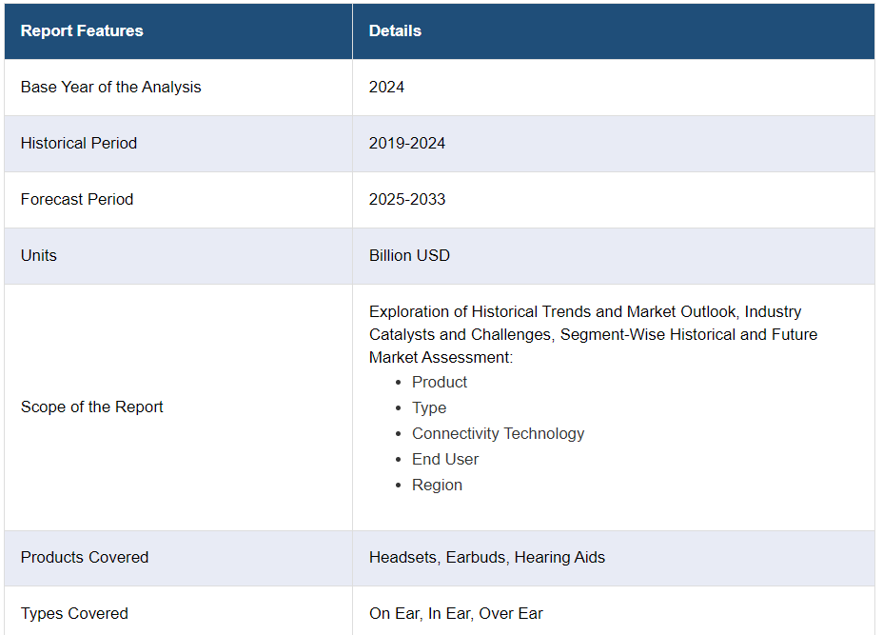Select the Base Year of the Analysis cell
Image resolution: width=883 pixels, height=635 pixels.
pos(111,87)
